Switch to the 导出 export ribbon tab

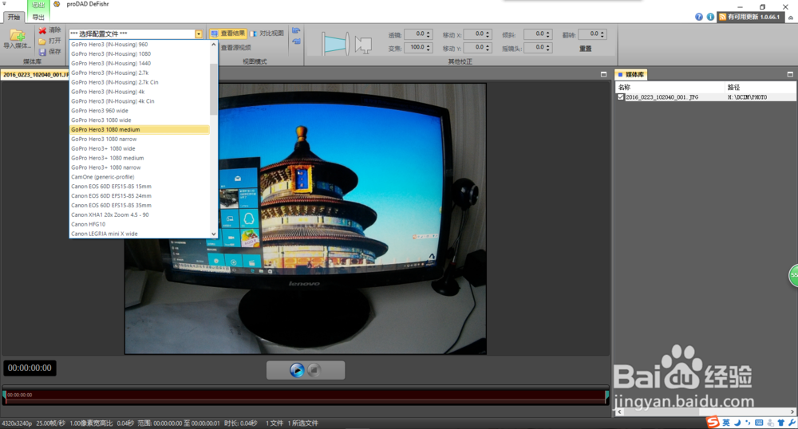[38, 17]
